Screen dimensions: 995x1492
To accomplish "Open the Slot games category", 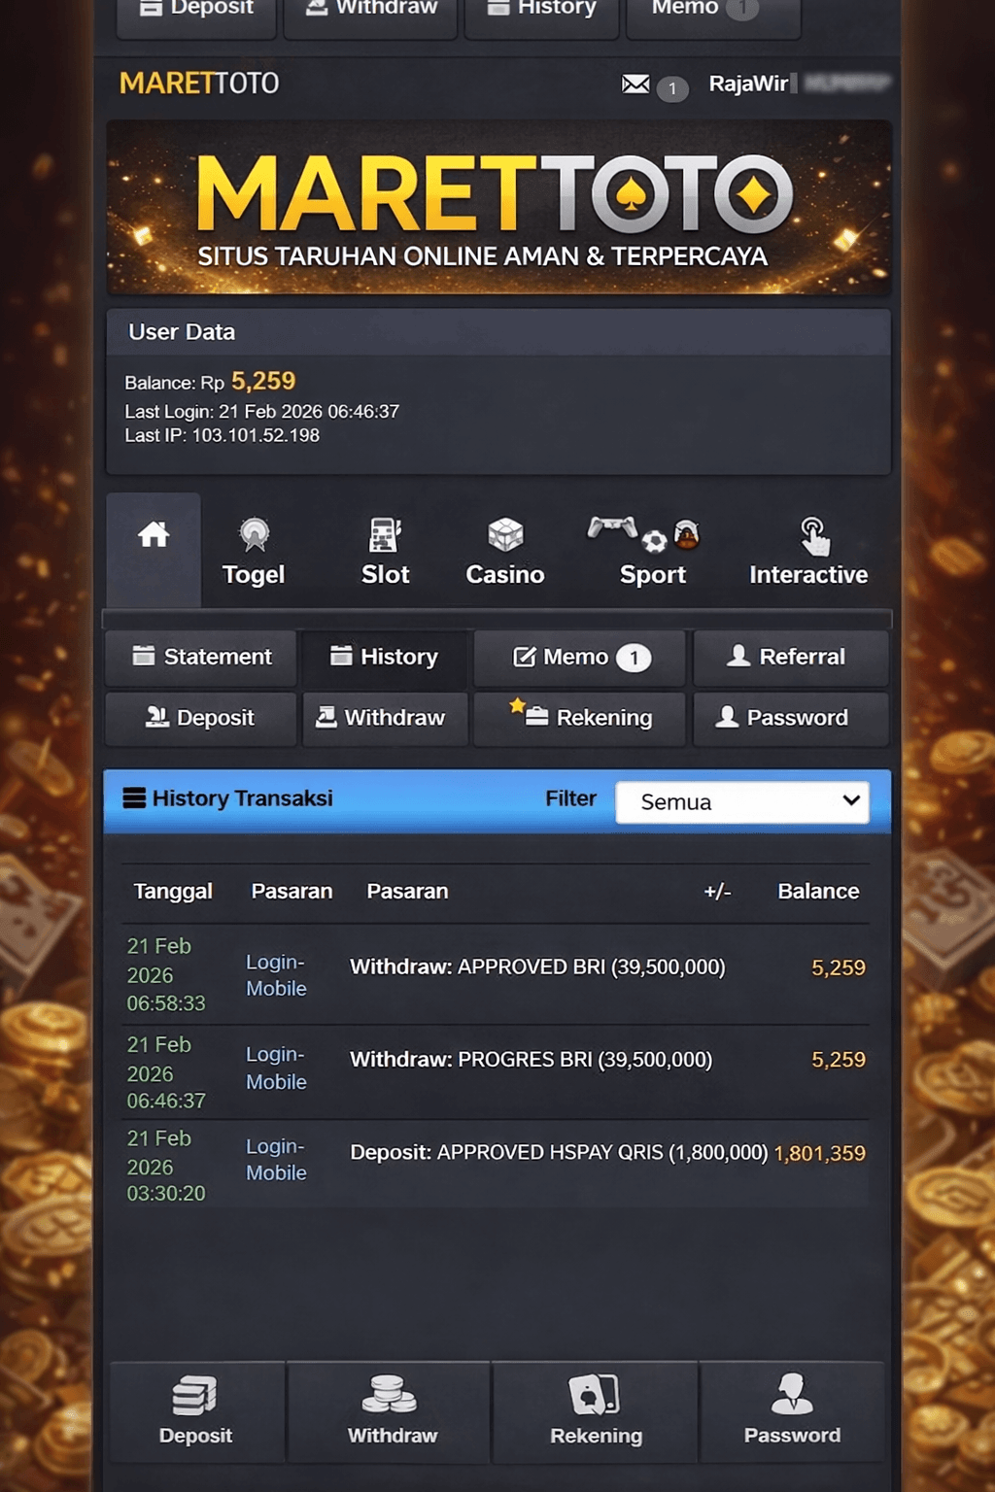I will (386, 551).
